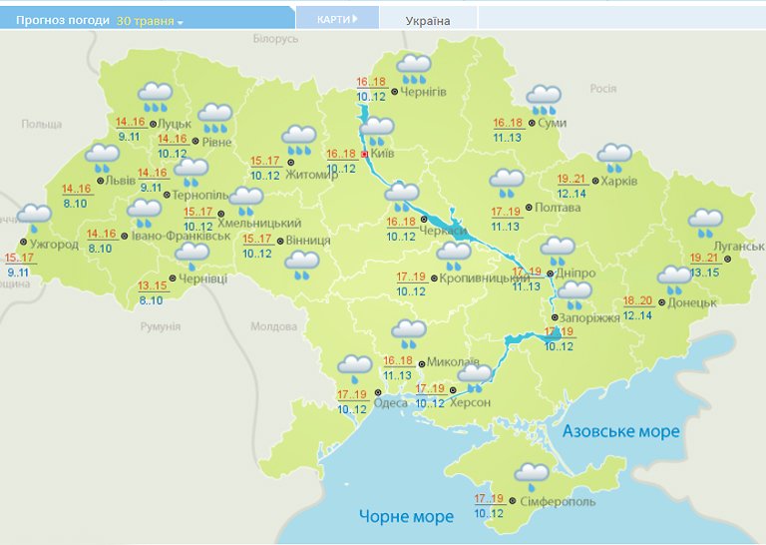Viewport: 766px width, 545px height.
Task: Click the Чорне море label
Action: pos(407,516)
